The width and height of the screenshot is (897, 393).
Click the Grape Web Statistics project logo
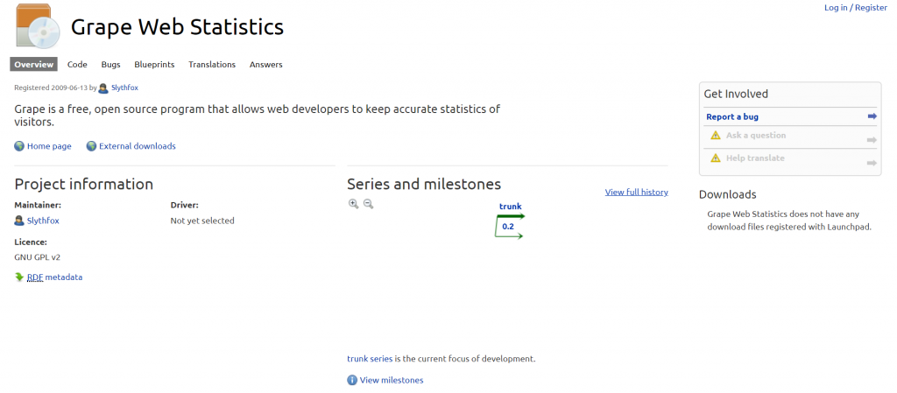click(39, 26)
